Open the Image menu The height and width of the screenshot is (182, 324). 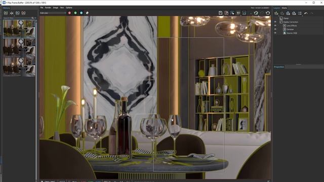point(55,8)
